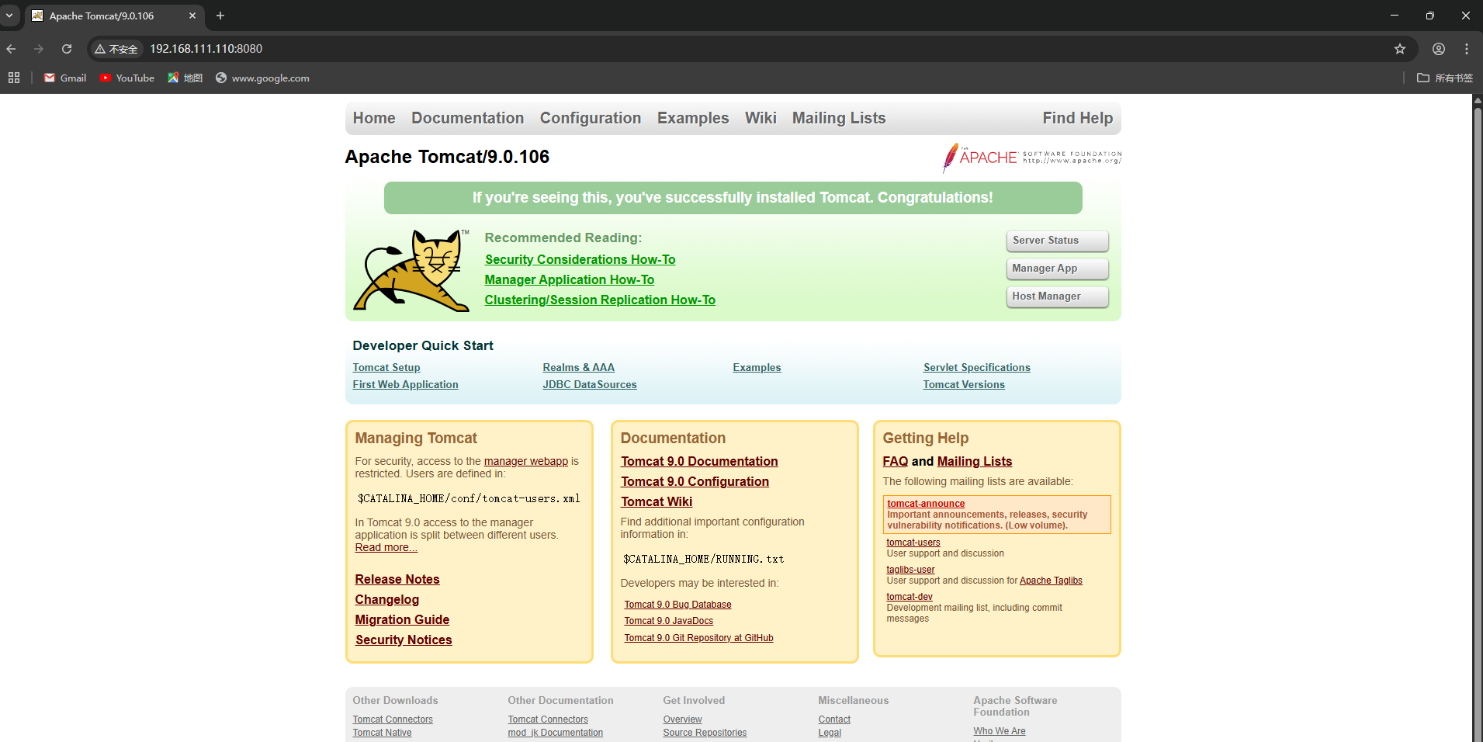Screen dimensions: 1483x742
Task: Open the tomcat-announce mailing list link
Action: point(926,504)
